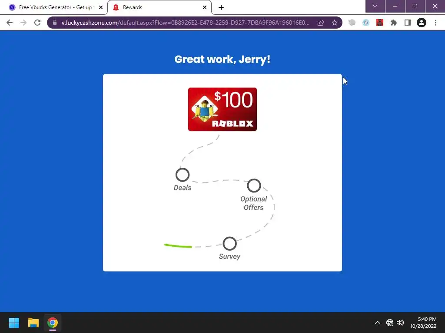Open a new browser tab
Image resolution: width=445 pixels, height=333 pixels.
tap(221, 7)
